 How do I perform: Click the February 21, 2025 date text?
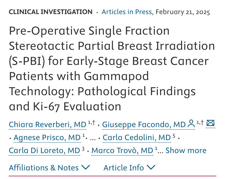tap(183, 12)
